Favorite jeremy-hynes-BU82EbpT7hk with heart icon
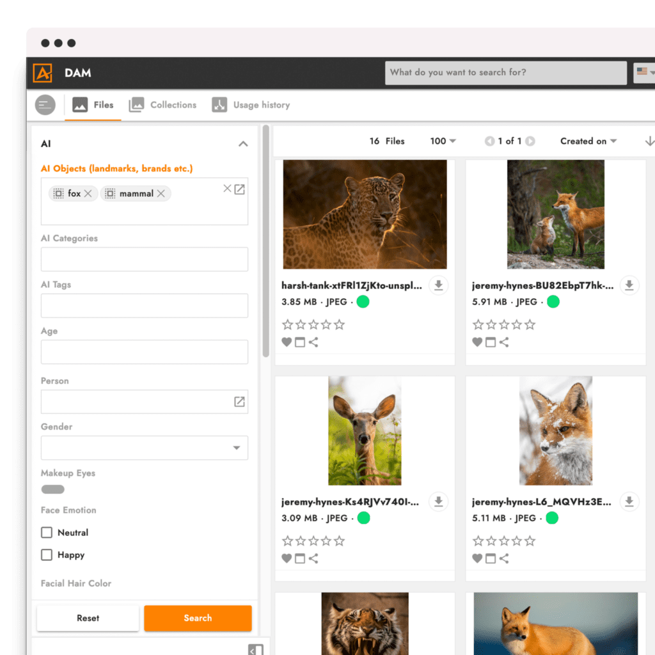Viewport: 655px width, 655px height. point(477,342)
